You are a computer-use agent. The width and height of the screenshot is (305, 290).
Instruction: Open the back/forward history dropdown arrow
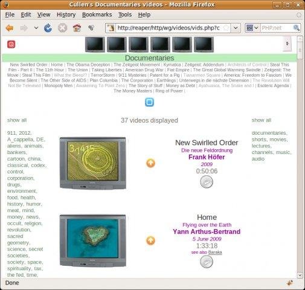point(36,28)
